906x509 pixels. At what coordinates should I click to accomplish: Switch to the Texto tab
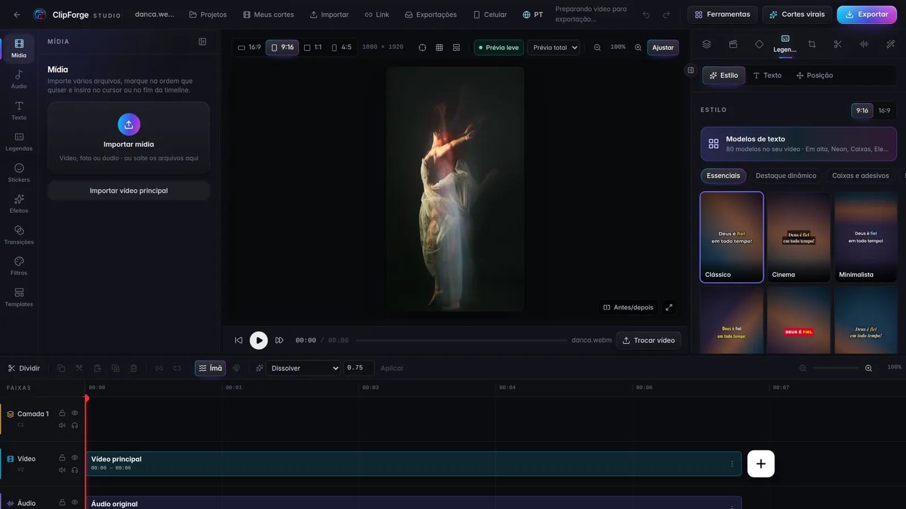[767, 75]
